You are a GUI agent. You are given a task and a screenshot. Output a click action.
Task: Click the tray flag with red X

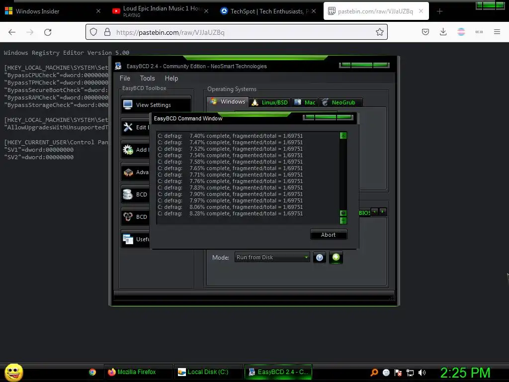pyautogui.click(x=398, y=373)
